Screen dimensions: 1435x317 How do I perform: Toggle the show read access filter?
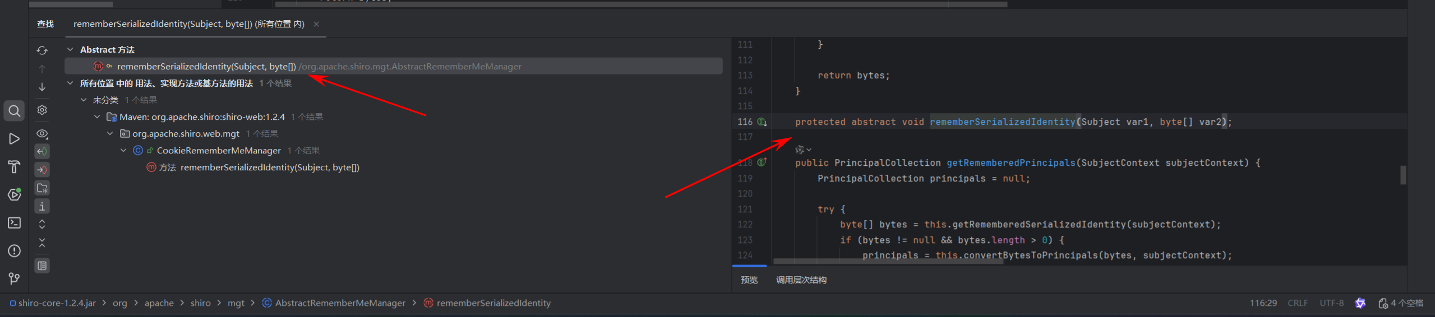click(x=42, y=151)
